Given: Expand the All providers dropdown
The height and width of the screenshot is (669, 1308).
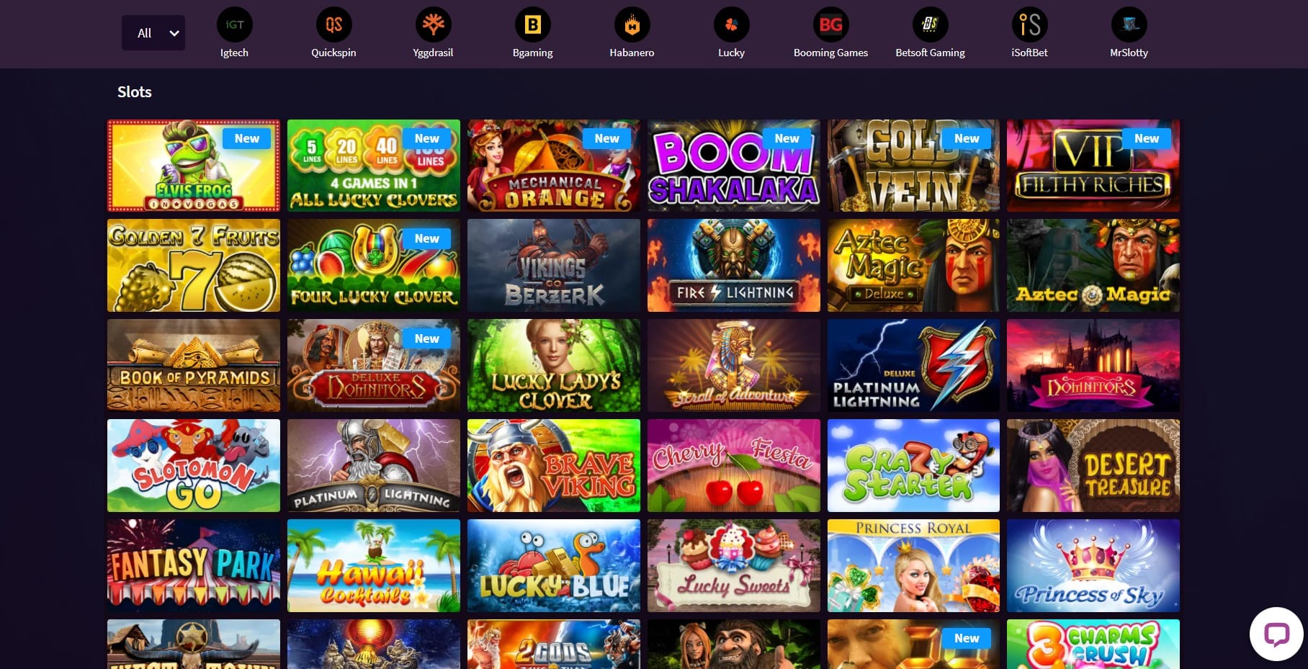Looking at the screenshot, I should point(153,33).
